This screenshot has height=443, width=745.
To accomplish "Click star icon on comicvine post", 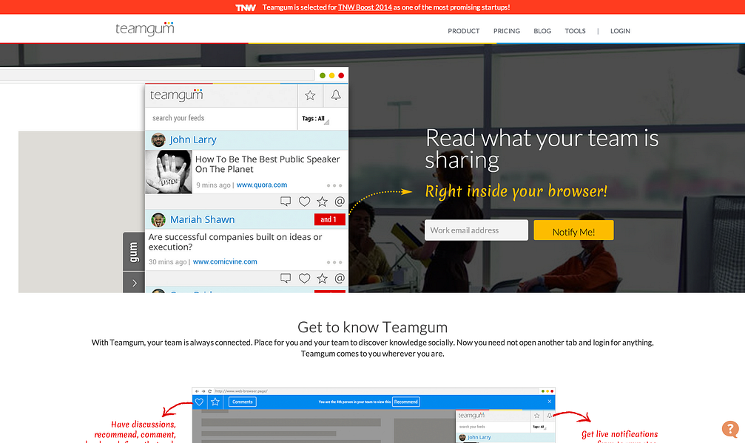I will [x=322, y=278].
